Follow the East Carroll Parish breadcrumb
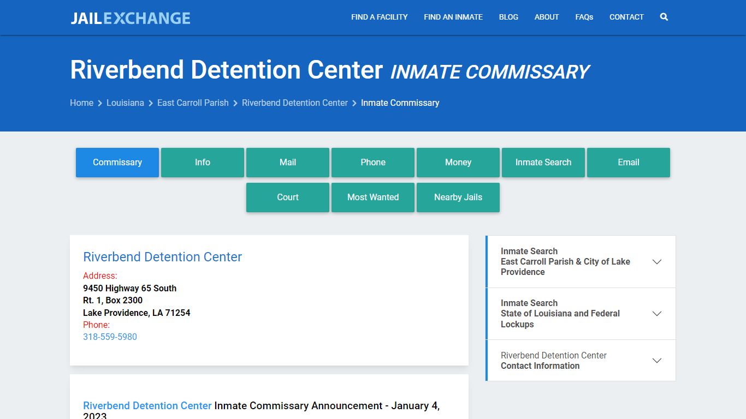Screen dimensions: 746x419 click(193, 103)
